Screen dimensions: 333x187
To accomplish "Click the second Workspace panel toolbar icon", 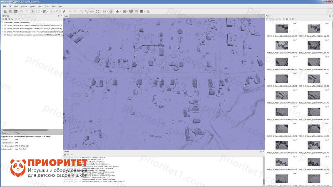I will pyautogui.click(x=6, y=19).
